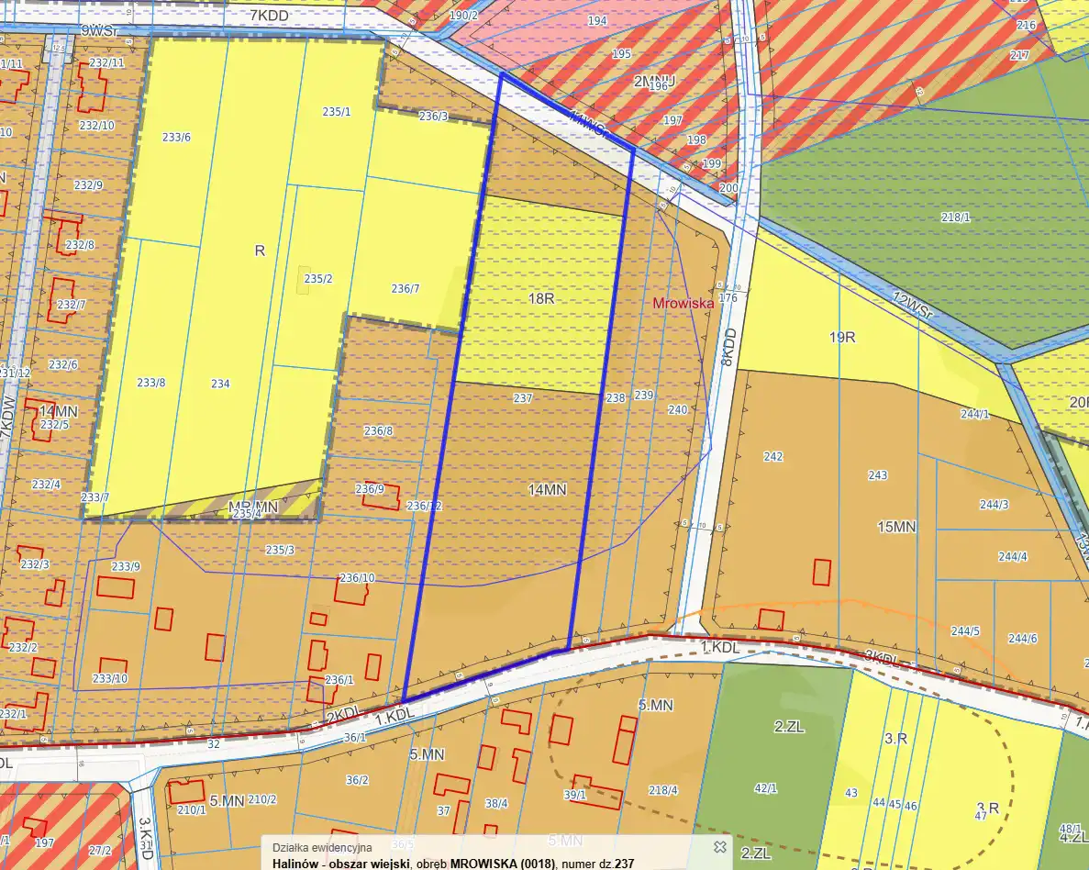Click parcel 233/10 label
The height and width of the screenshot is (870, 1089).
point(110,677)
